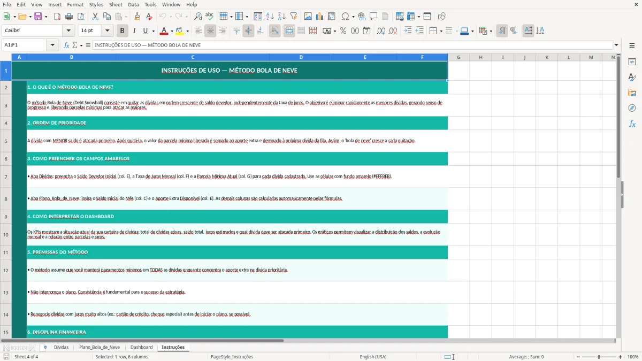The image size is (642, 361).
Task: Click the zoom slider in status bar
Action: pos(599,357)
